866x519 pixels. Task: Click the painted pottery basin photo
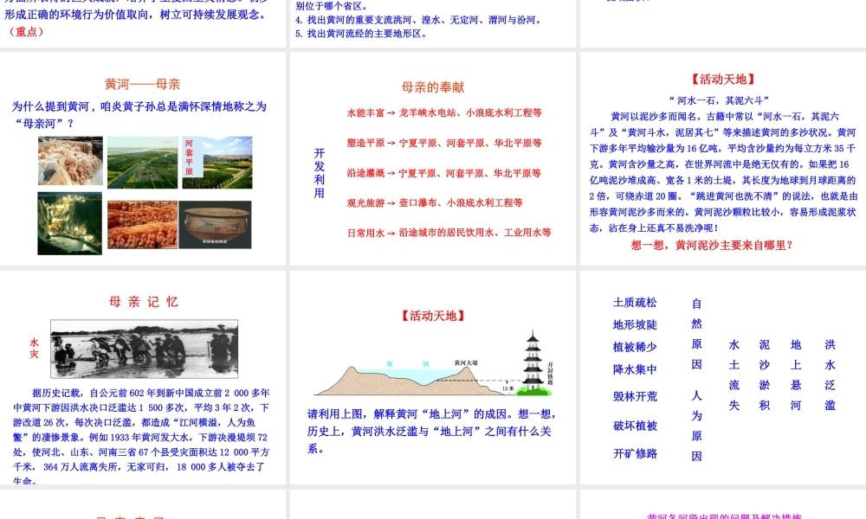click(216, 225)
